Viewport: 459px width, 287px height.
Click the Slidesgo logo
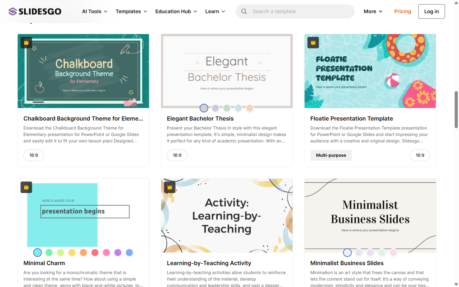[x=35, y=11]
